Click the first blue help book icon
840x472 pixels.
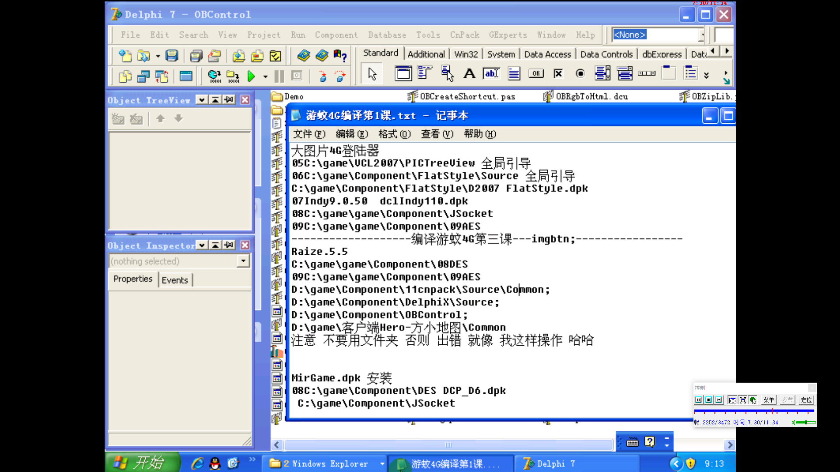pyautogui.click(x=303, y=56)
